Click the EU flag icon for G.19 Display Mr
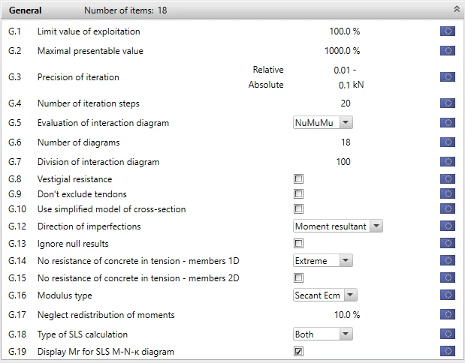The image size is (465, 363). tap(448, 352)
